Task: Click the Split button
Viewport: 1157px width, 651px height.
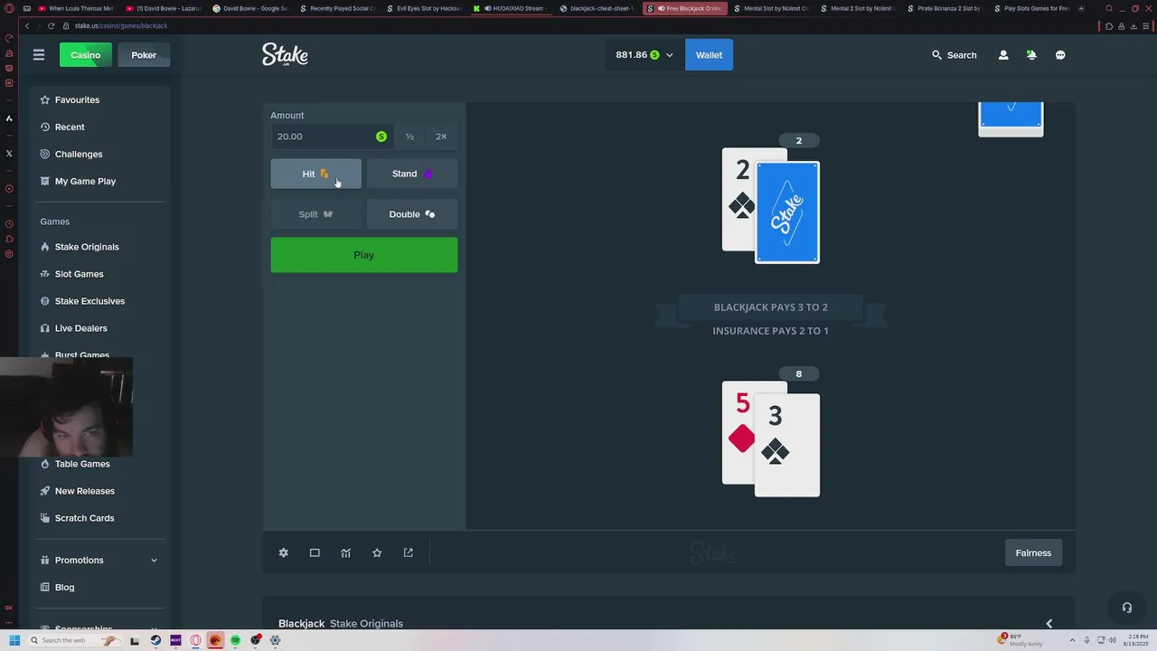Action: (315, 214)
